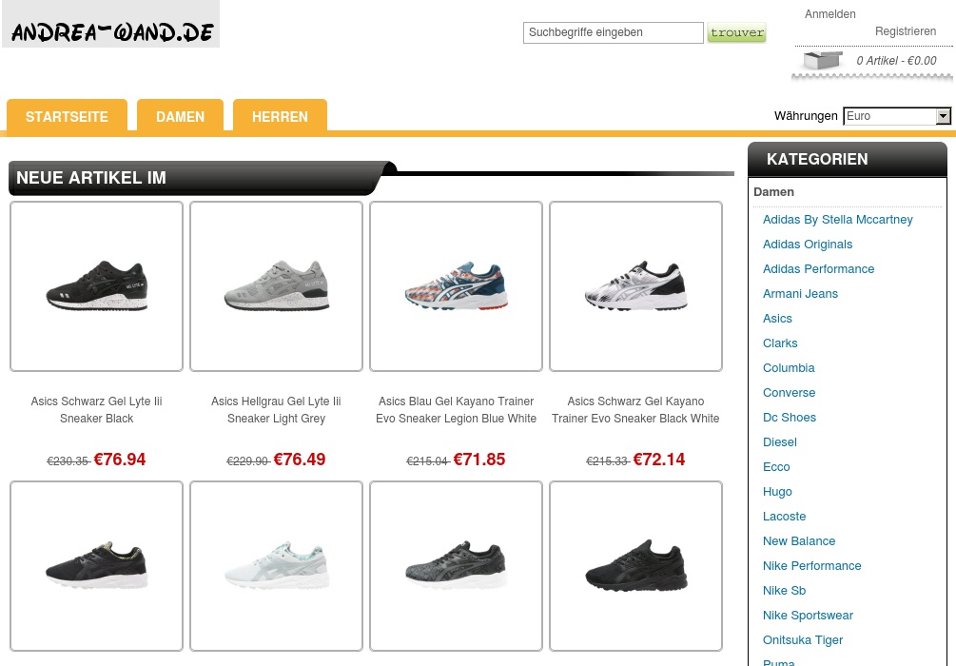This screenshot has width=956, height=666.
Task: Focus the Suchbegriffe eingeben search field
Action: [614, 32]
